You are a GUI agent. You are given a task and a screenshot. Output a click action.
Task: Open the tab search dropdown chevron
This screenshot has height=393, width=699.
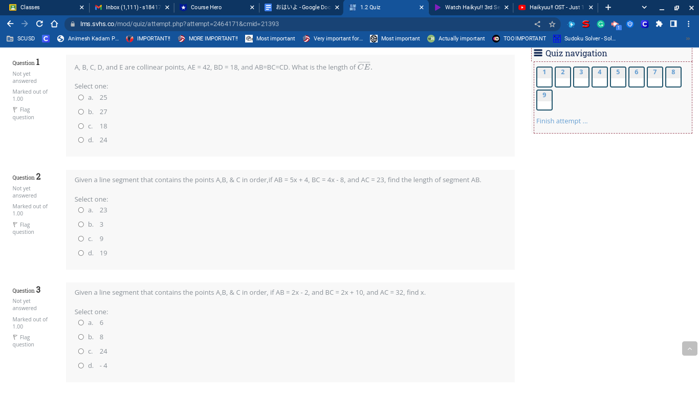click(x=644, y=8)
